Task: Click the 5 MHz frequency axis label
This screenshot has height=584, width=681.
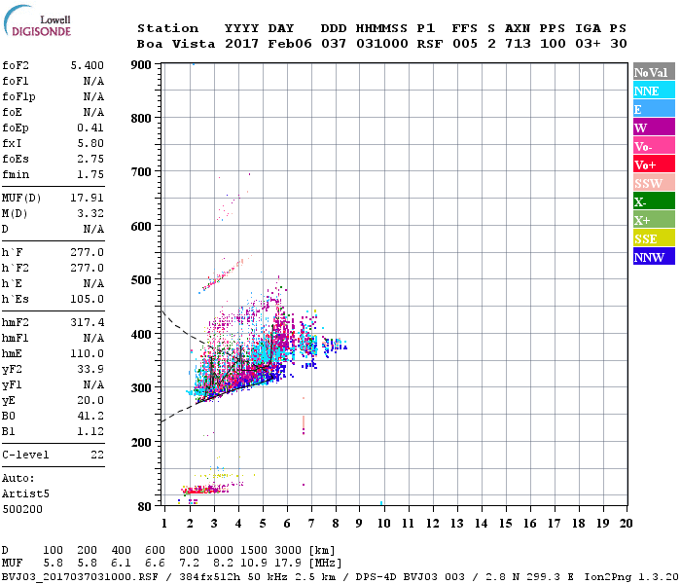Action: pyautogui.click(x=263, y=524)
